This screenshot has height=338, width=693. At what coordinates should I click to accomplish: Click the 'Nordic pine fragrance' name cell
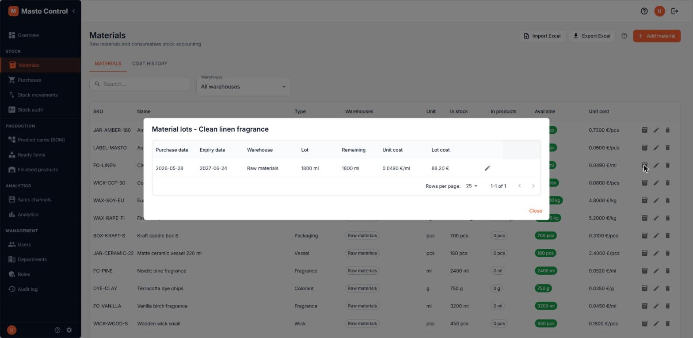point(161,271)
